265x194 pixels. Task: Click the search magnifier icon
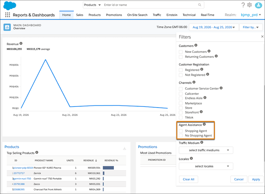coord(200,5)
